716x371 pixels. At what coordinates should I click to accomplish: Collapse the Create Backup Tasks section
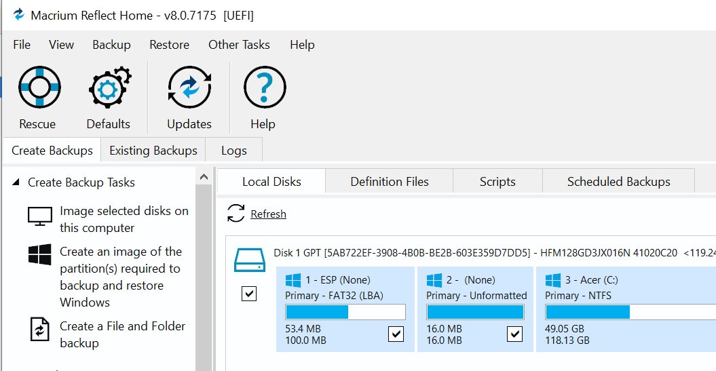(x=16, y=182)
